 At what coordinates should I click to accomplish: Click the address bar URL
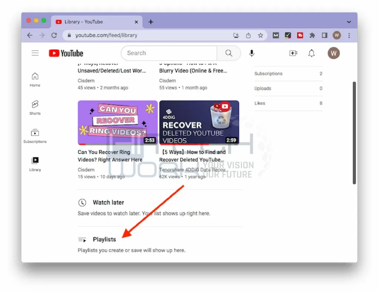[x=106, y=35]
